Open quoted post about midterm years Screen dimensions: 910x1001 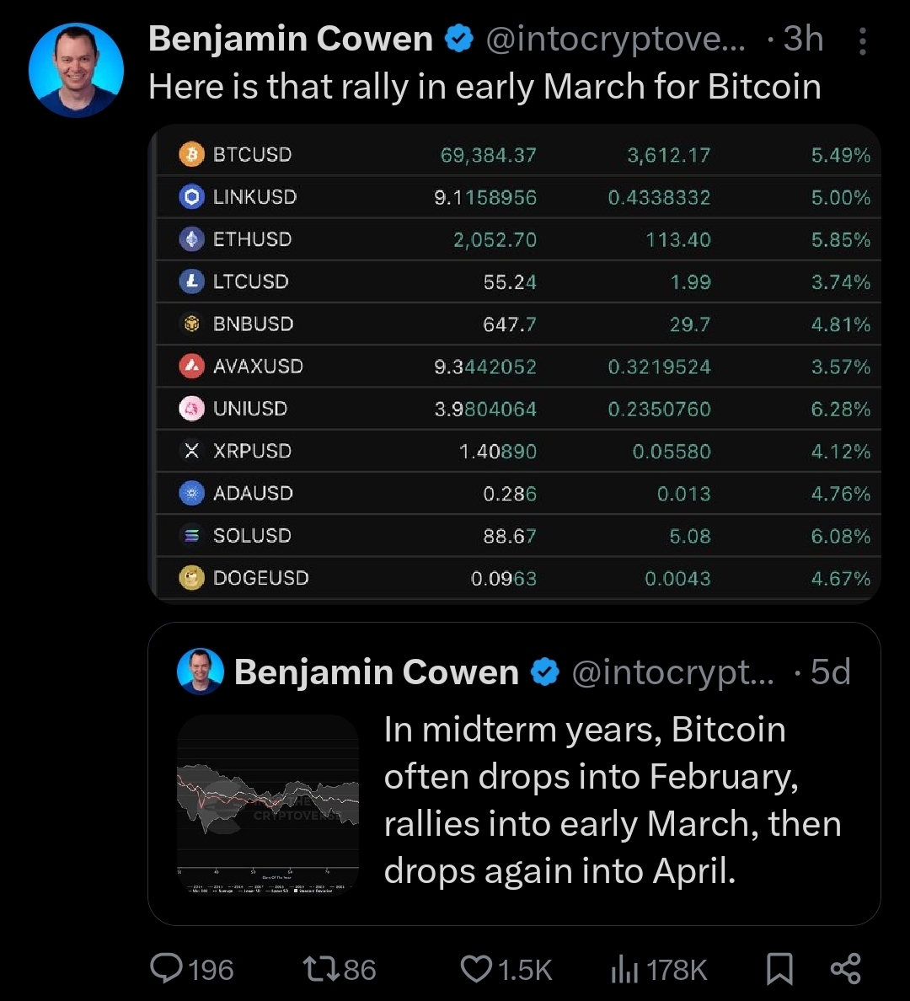coord(612,800)
